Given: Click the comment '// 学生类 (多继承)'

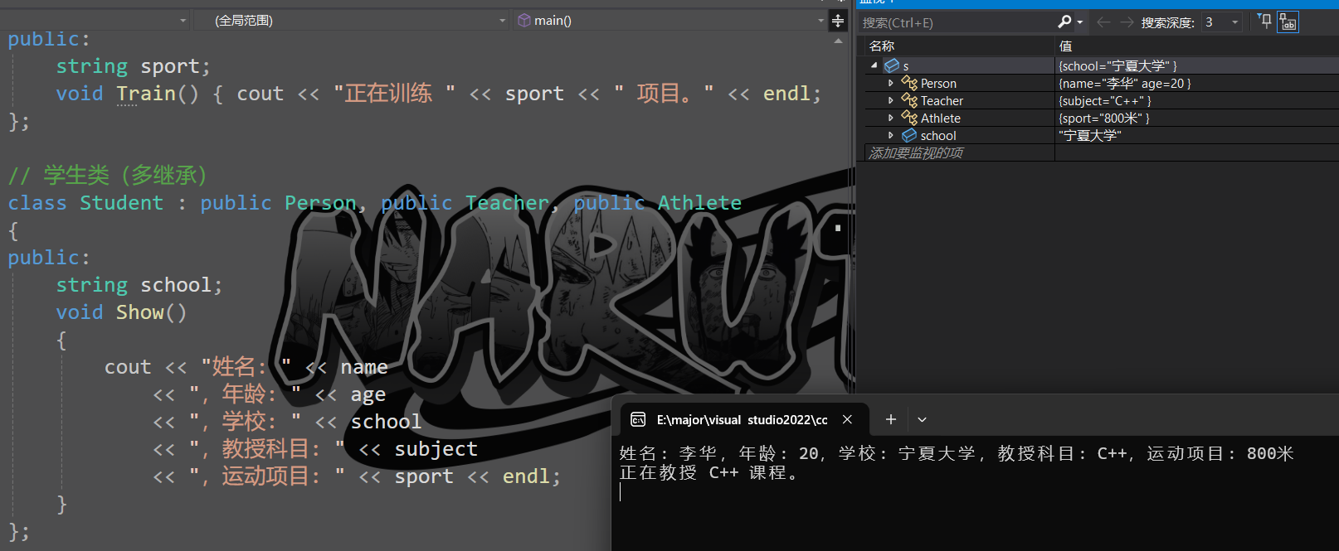Looking at the screenshot, I should 108,176.
